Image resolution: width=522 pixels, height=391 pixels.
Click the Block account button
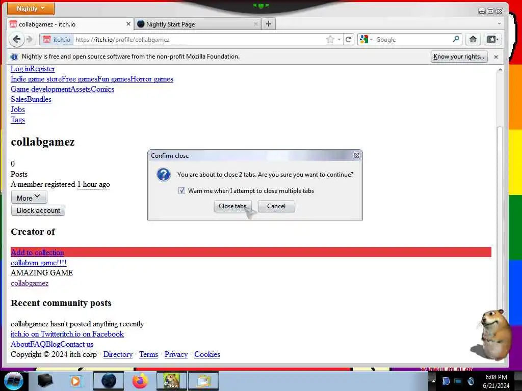click(x=38, y=210)
